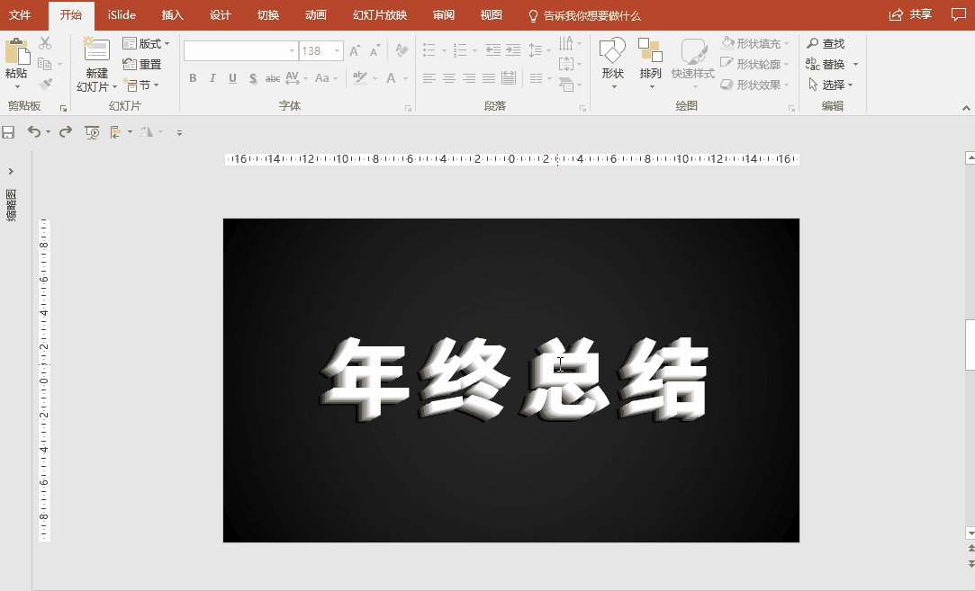Open the font color picker in the Font group
975x591 pixels.
(x=391, y=79)
